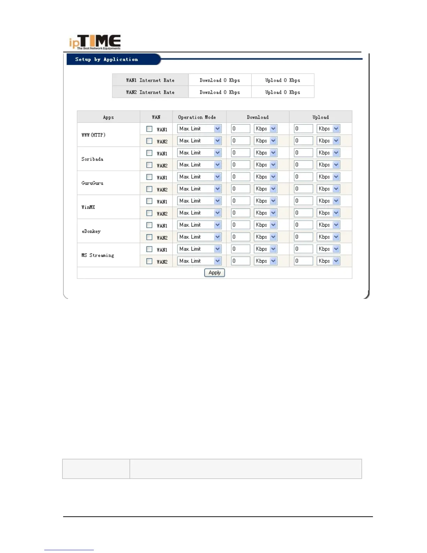Click WAN1 Internet Rate label
The height and width of the screenshot is (553, 427).
tap(150, 80)
